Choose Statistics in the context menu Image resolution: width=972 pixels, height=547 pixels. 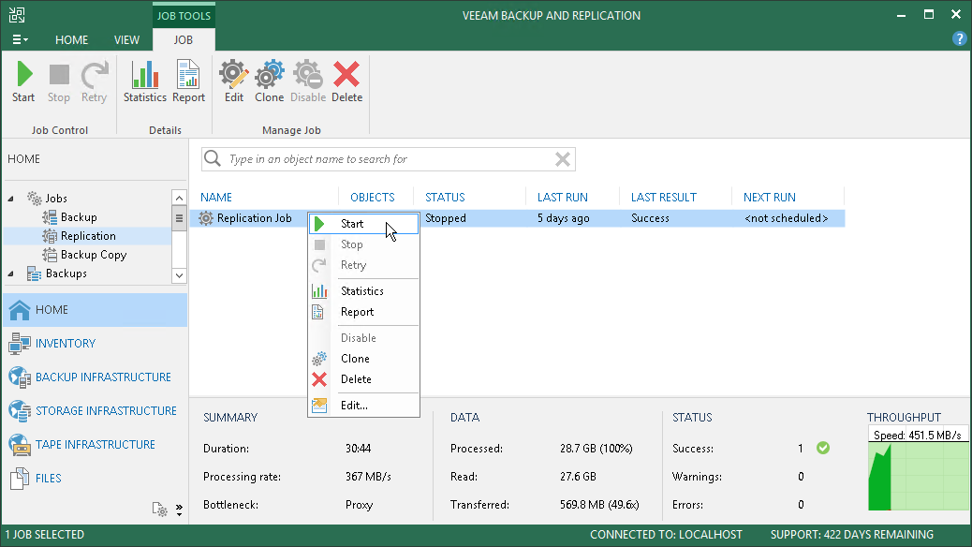click(x=364, y=291)
